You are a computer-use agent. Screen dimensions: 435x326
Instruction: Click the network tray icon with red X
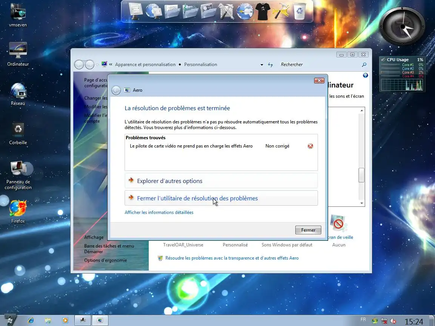coord(384,321)
